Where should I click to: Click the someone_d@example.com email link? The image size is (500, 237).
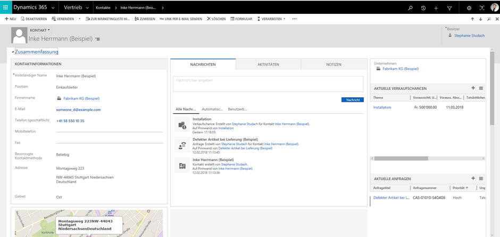click(78, 109)
